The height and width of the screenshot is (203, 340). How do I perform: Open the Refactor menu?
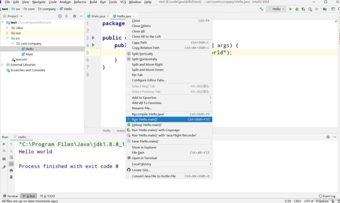(80, 2)
